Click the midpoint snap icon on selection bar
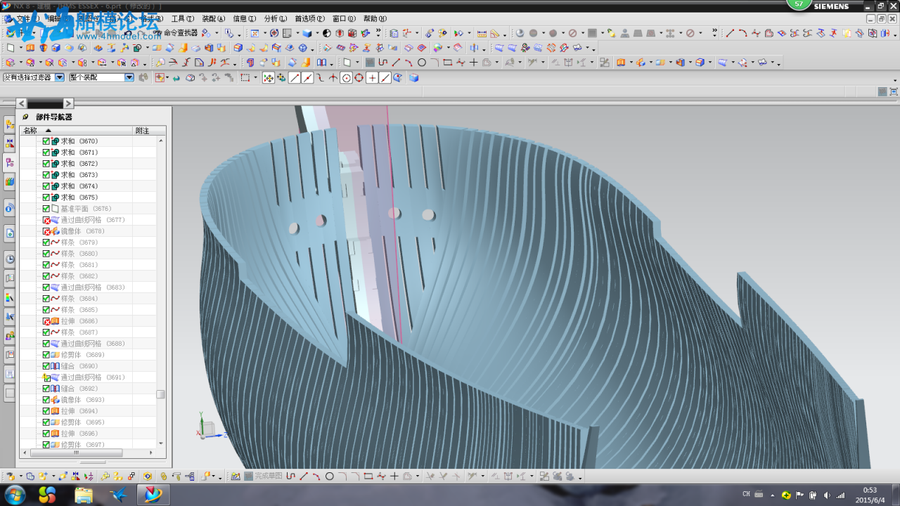Image resolution: width=900 pixels, height=506 pixels. pyautogui.click(x=307, y=77)
